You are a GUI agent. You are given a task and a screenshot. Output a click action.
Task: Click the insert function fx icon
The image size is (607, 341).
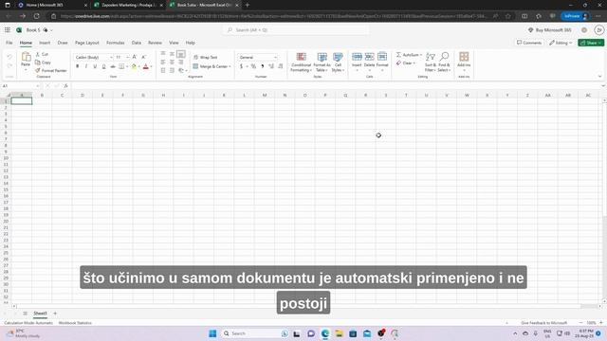(65, 86)
